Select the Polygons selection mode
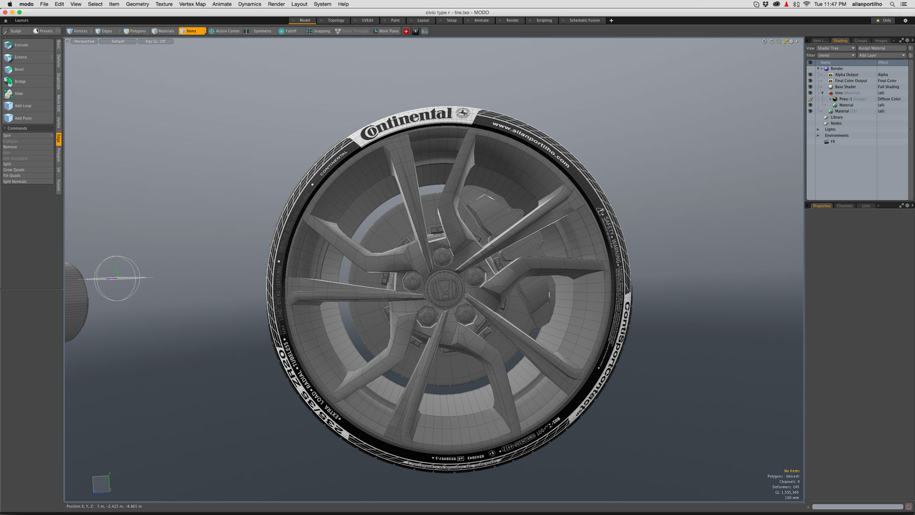This screenshot has height=515, width=915. (136, 31)
